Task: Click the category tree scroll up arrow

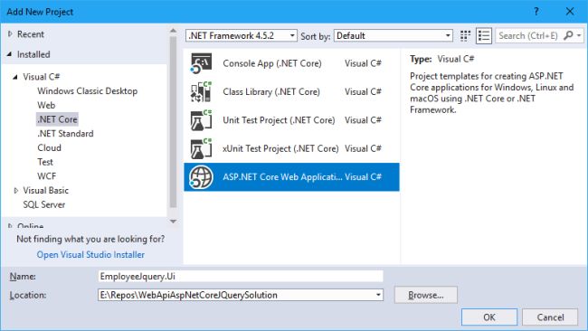Action: point(173,31)
